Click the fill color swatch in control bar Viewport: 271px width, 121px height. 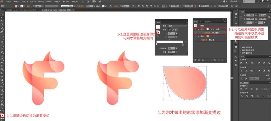pyautogui.click(x=16, y=6)
